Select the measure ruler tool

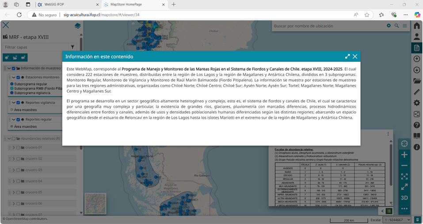417,92
